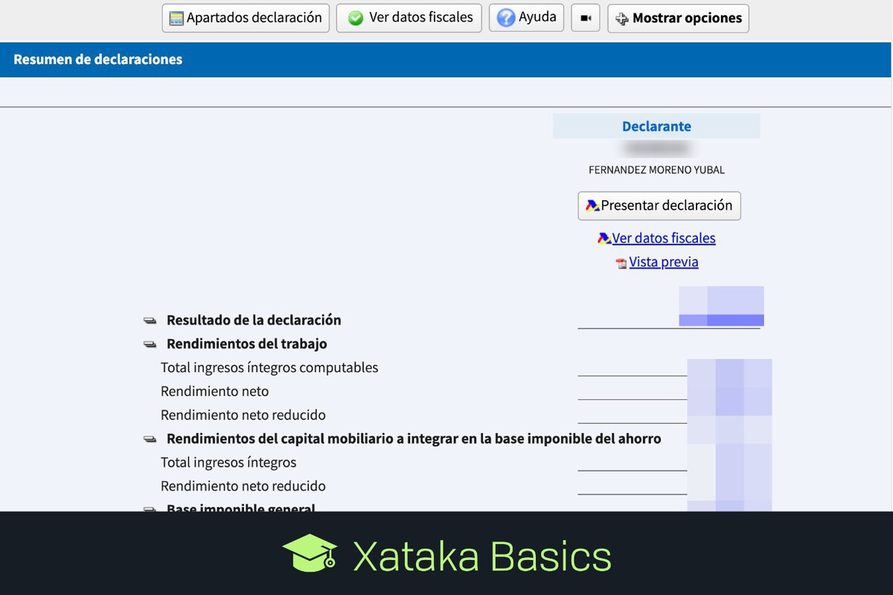Click icon beside Rendimientos del trabajo

coord(150,345)
